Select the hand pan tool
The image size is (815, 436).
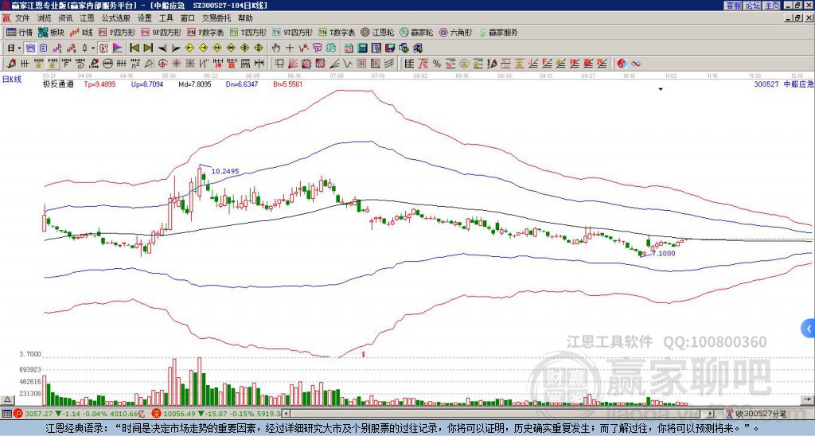point(276,49)
